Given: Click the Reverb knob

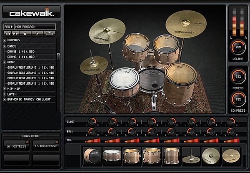Looking at the screenshot, I should [238, 77].
